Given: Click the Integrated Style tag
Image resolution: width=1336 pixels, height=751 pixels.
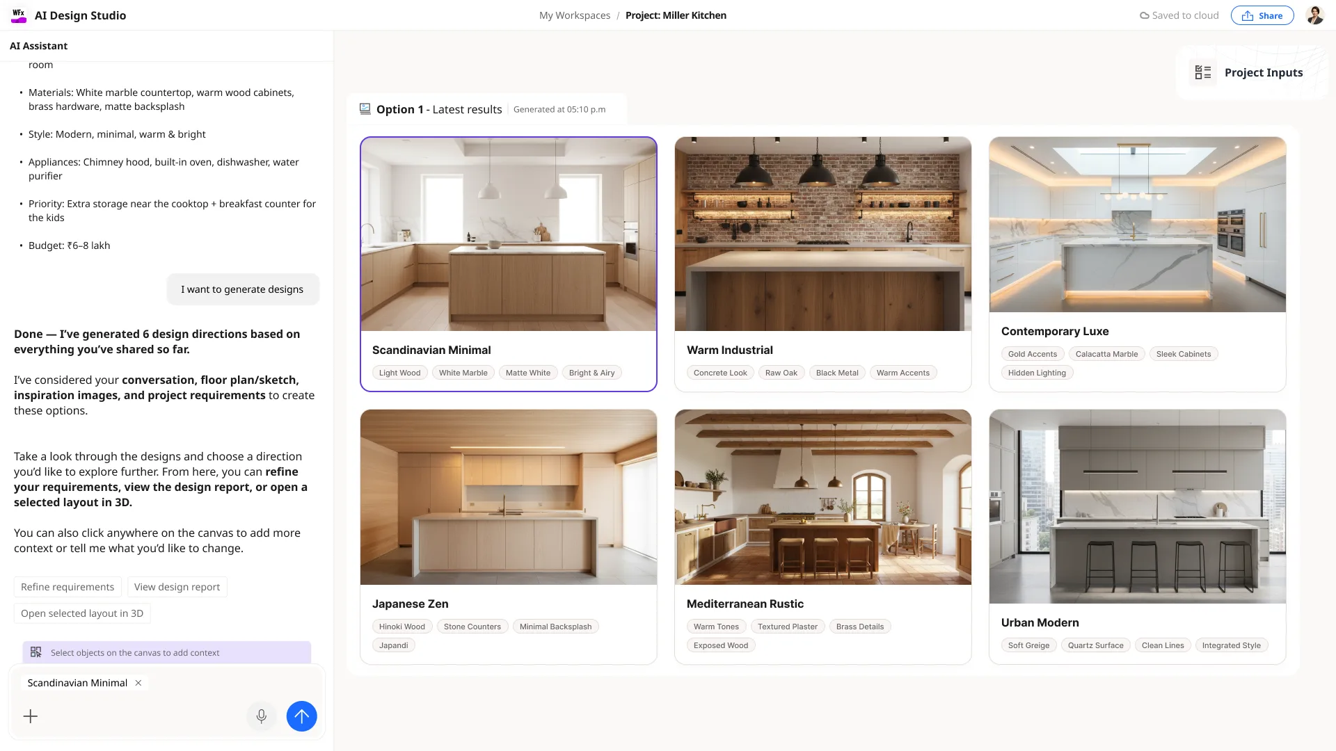Looking at the screenshot, I should pyautogui.click(x=1232, y=645).
